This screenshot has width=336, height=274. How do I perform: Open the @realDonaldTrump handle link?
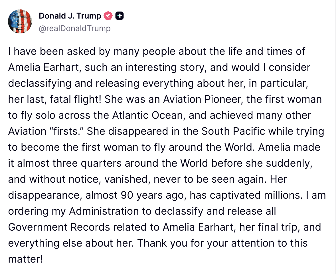coord(74,28)
